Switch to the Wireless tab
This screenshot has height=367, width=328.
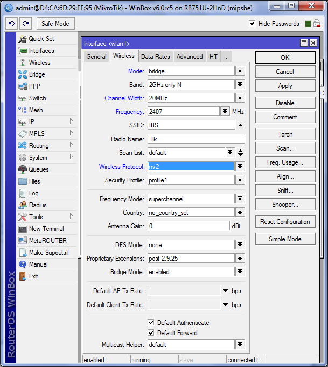click(123, 56)
